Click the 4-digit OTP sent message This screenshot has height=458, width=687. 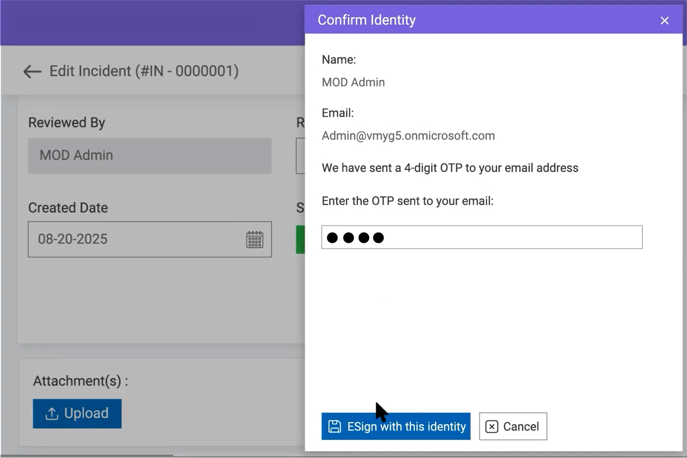click(x=450, y=168)
